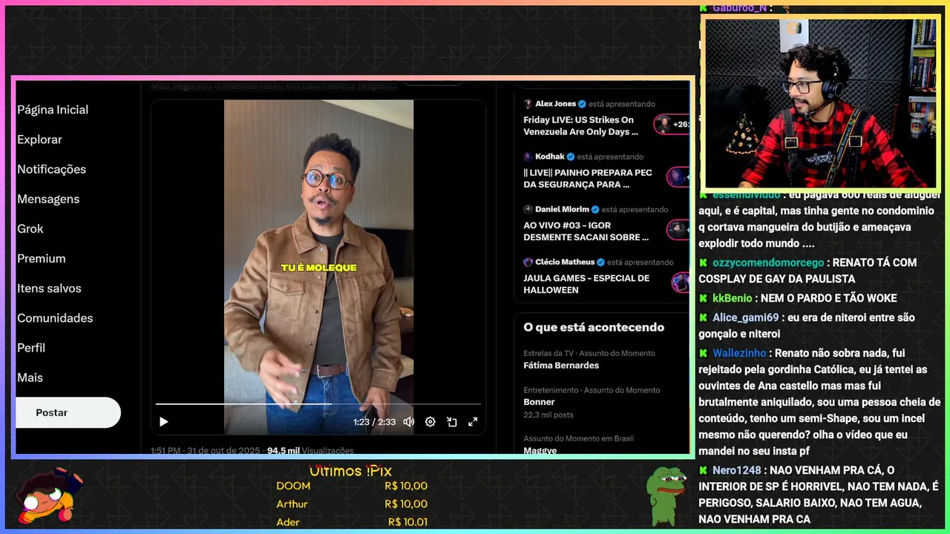Click chat username ozzycomendomorcego
This screenshot has height=534, width=950.
(768, 263)
